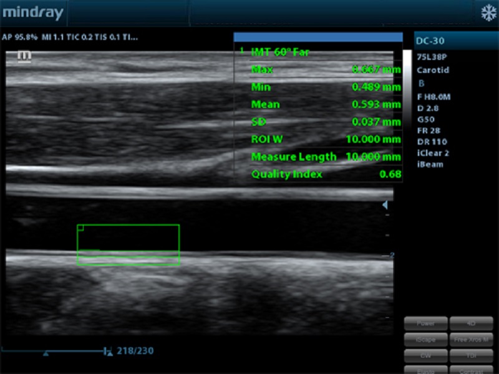Activate the iScape panoramic button
Screen dimensions: 499x374
pyautogui.click(x=426, y=340)
